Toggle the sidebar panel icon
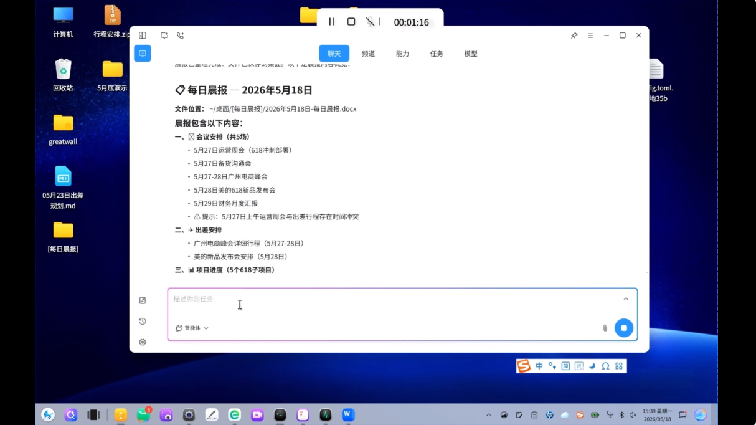Screen dimensions: 756x425 click(x=143, y=36)
